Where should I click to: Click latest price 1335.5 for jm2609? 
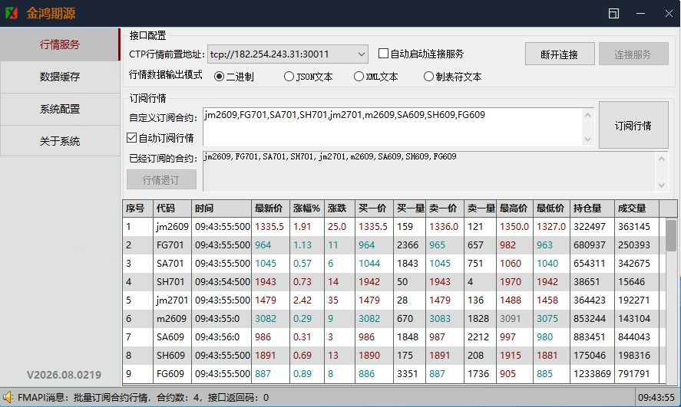coord(269,227)
